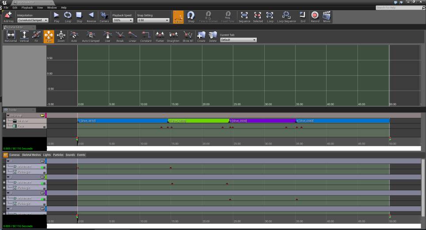Image resolution: width=426 pixels, height=230 pixels.
Task: Fit view to Sequence
Action: [x=244, y=17]
